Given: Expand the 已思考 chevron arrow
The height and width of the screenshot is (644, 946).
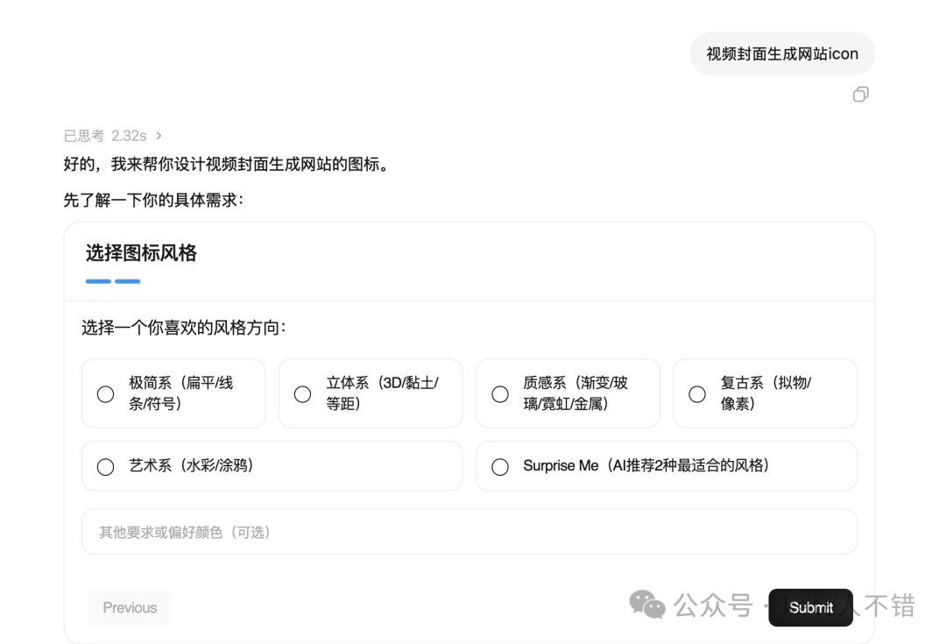Looking at the screenshot, I should tap(159, 136).
